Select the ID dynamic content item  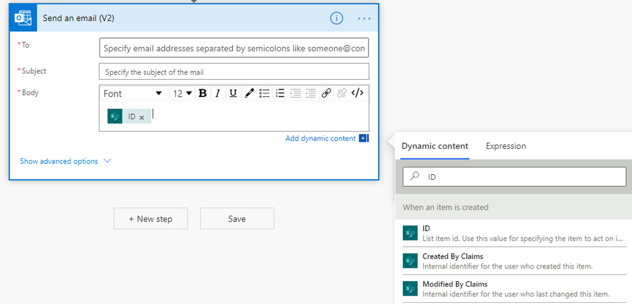coord(514,233)
